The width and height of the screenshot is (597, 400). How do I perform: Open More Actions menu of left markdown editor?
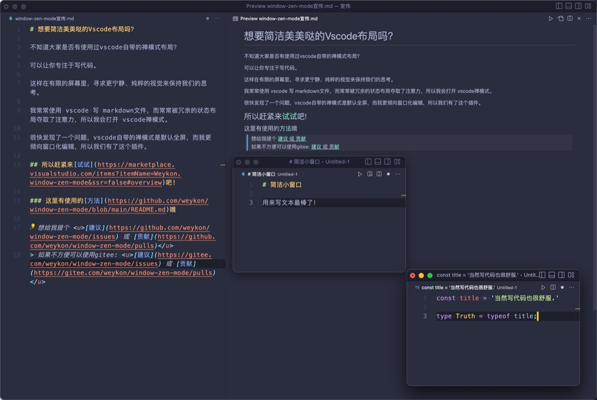click(217, 19)
